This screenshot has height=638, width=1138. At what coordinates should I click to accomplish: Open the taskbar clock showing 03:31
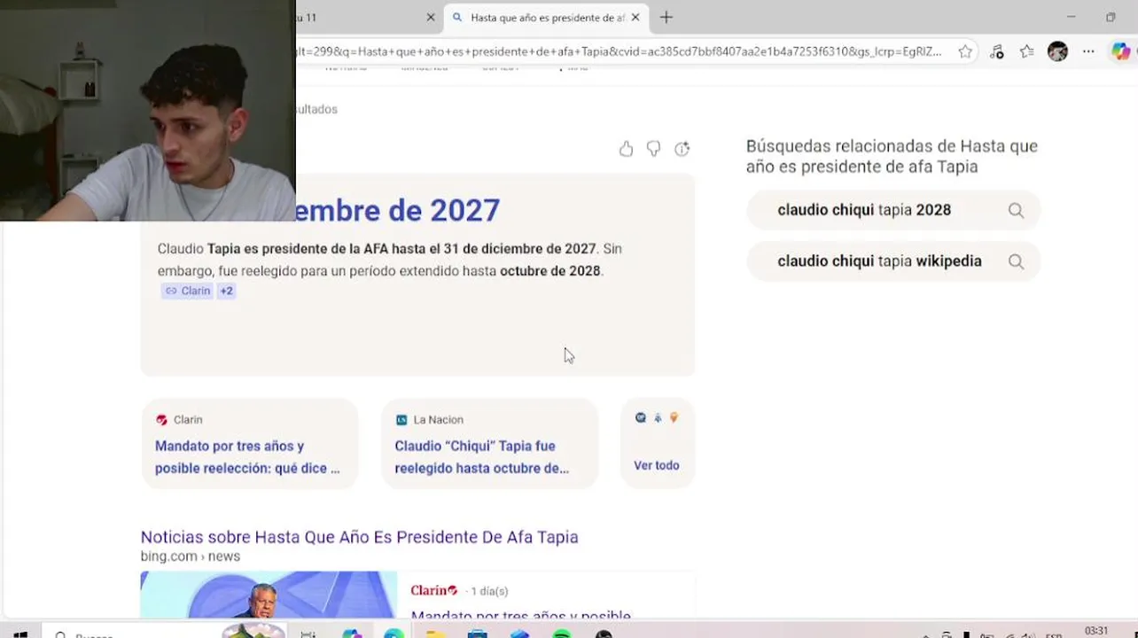coord(1096,631)
